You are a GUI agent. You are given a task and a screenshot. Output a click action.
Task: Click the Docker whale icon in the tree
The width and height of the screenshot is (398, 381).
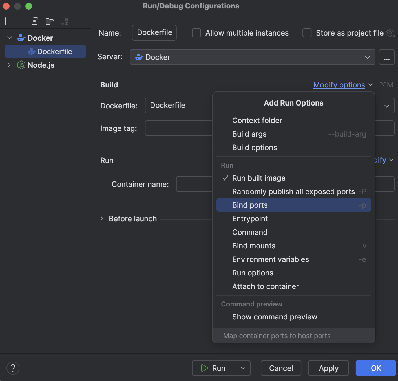tap(21, 38)
